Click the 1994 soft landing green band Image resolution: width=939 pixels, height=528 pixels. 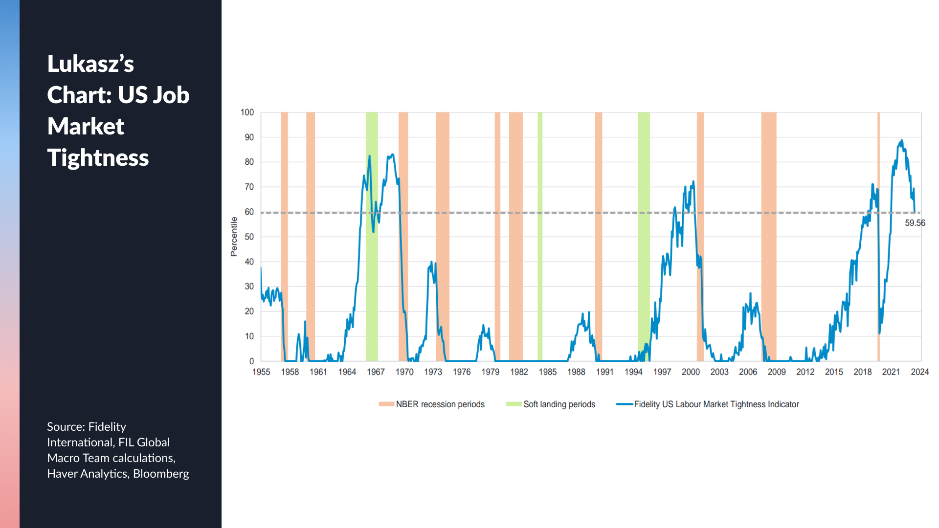[644, 274]
